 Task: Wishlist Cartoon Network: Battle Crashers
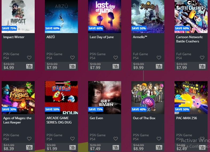[x=202, y=58]
